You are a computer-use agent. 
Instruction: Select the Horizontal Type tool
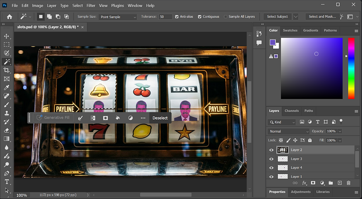6,182
